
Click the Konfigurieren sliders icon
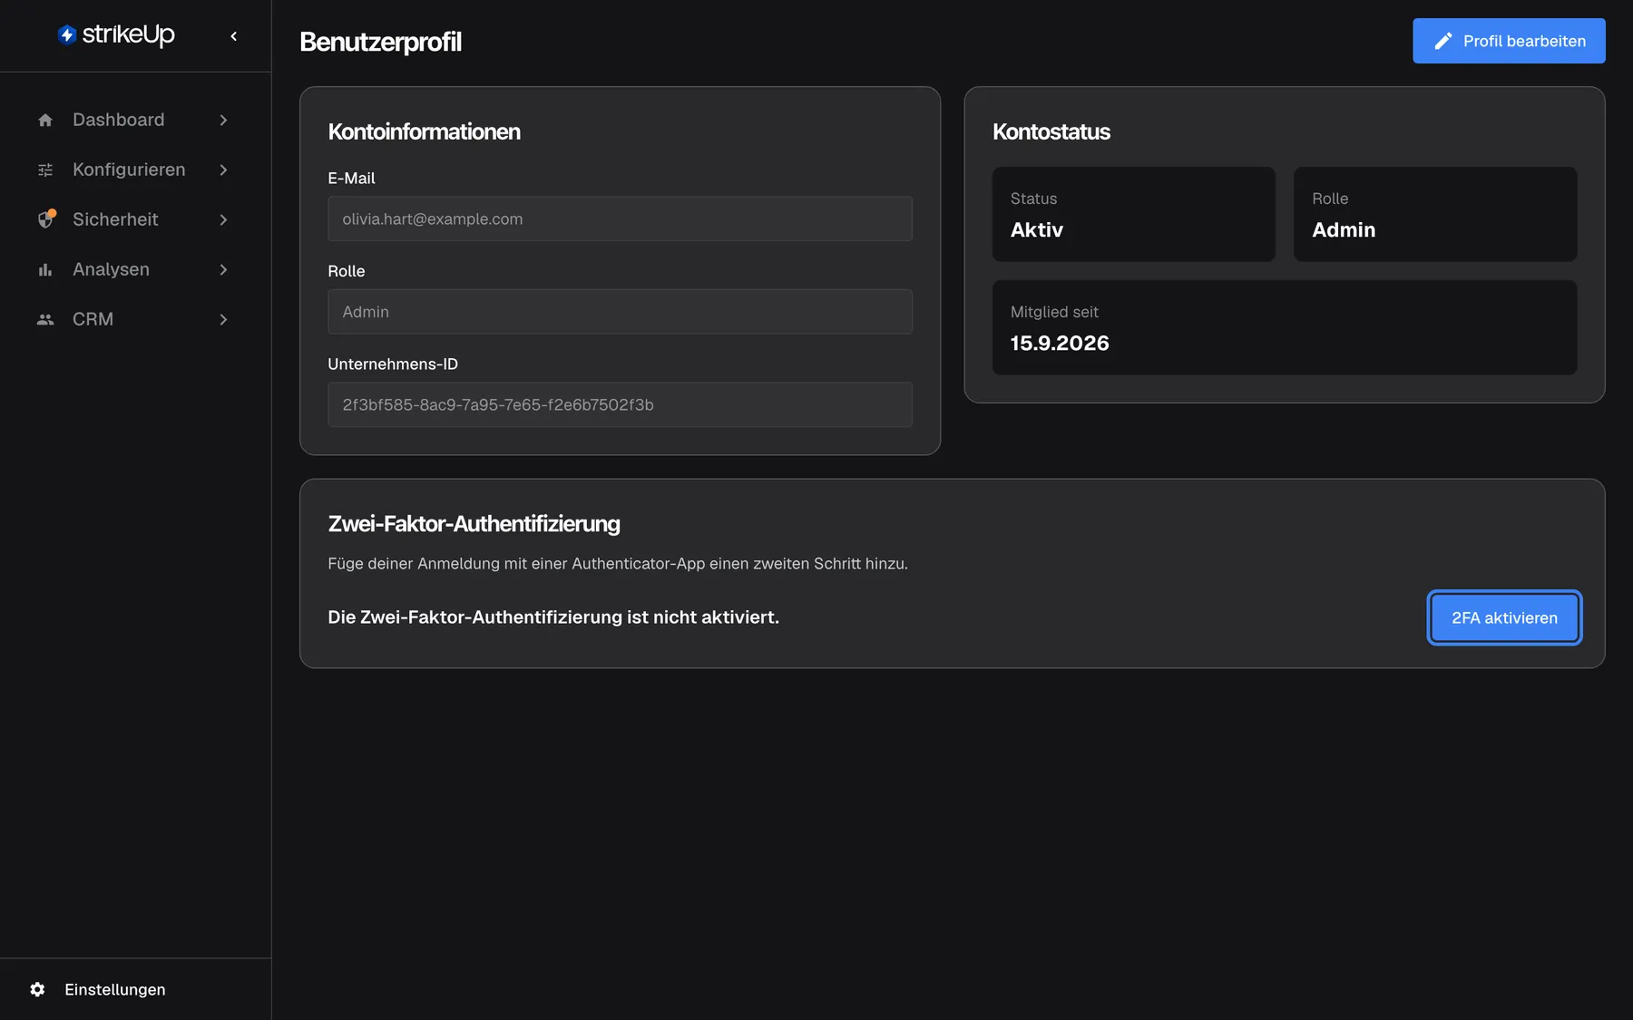click(x=45, y=170)
